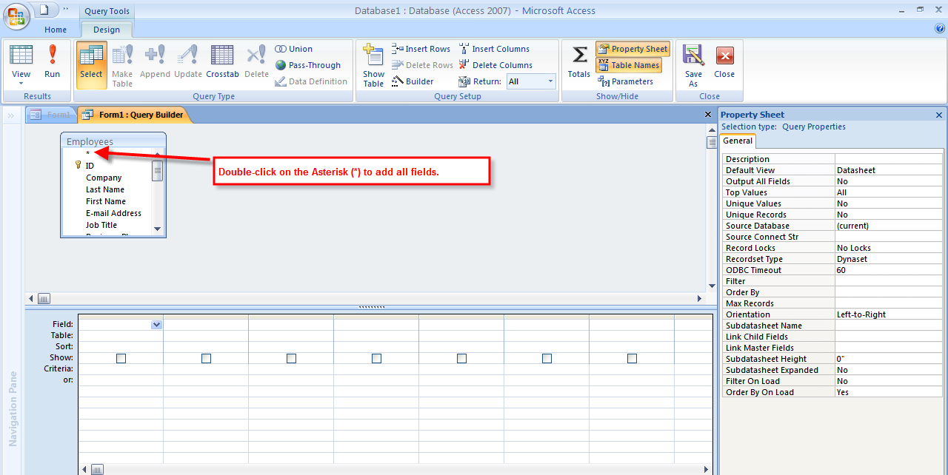
Task: Click the Criteria cell of first column
Action: tap(121, 368)
